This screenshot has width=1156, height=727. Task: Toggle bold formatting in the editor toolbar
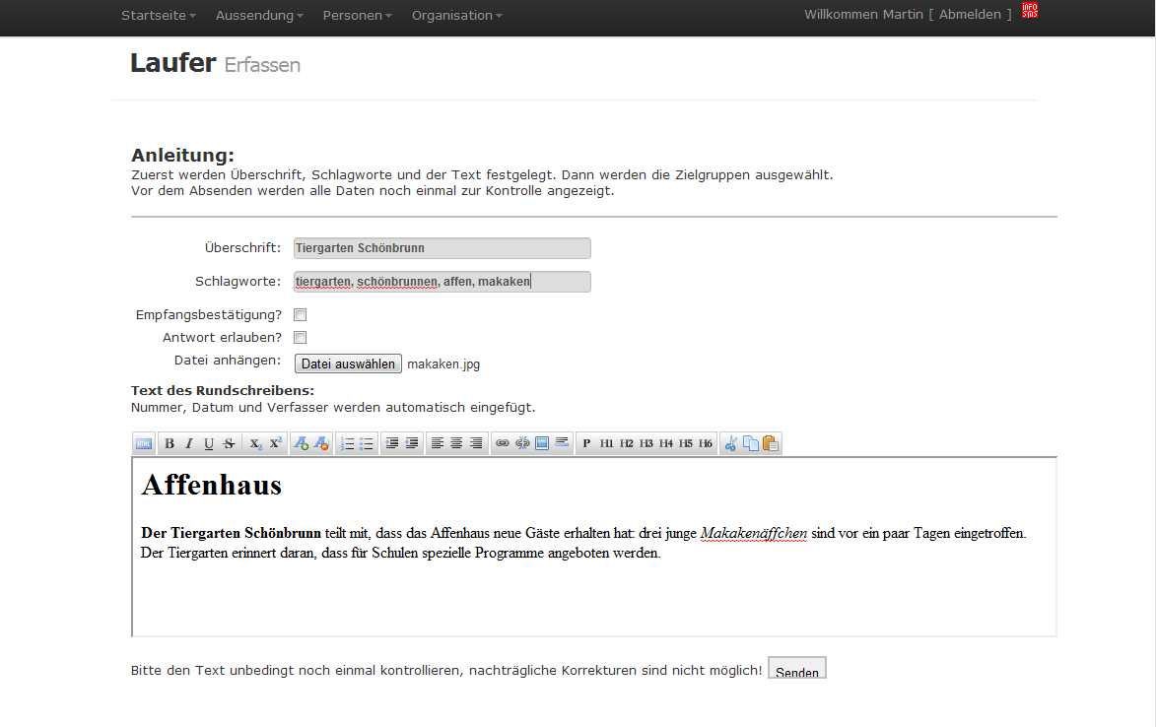point(170,444)
